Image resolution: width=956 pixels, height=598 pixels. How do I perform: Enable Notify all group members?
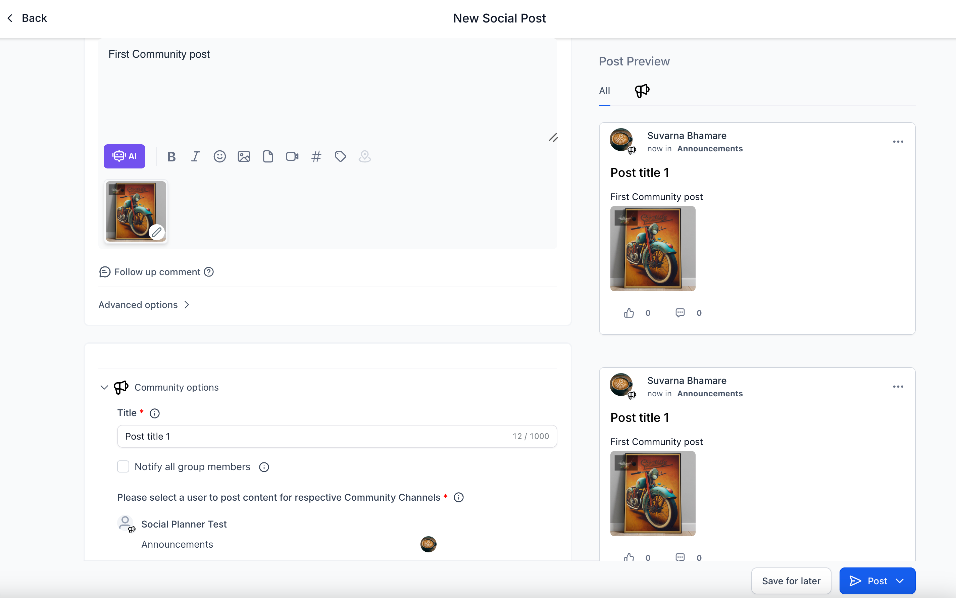tap(123, 467)
